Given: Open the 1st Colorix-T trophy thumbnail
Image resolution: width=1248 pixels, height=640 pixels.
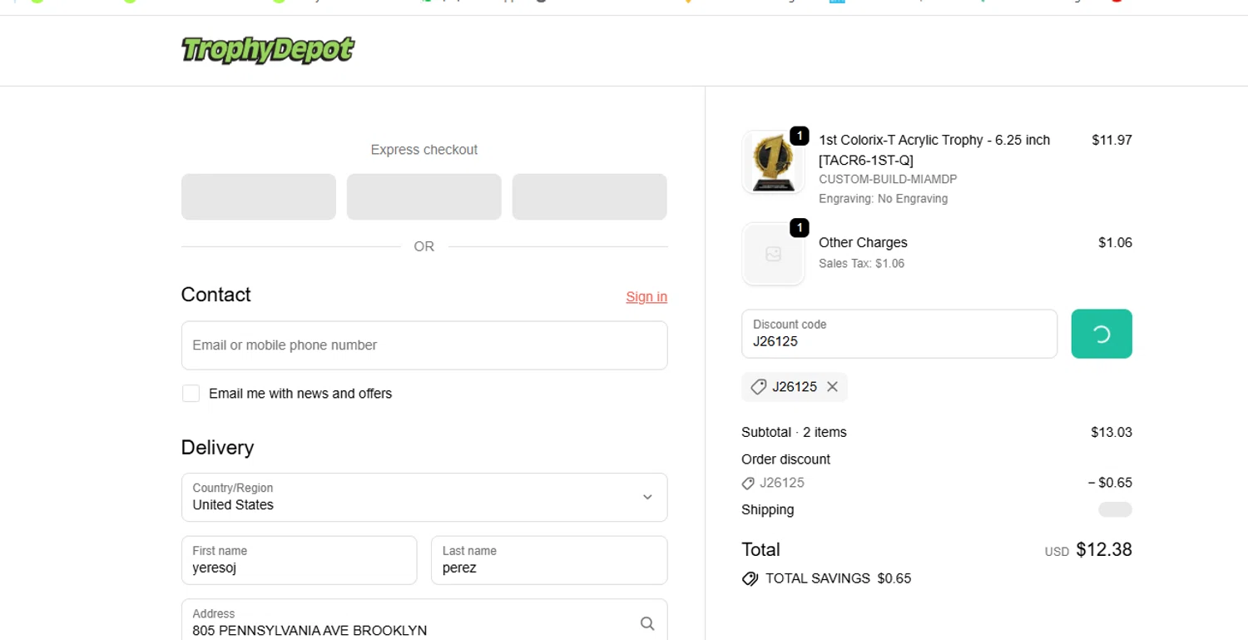Looking at the screenshot, I should (773, 162).
